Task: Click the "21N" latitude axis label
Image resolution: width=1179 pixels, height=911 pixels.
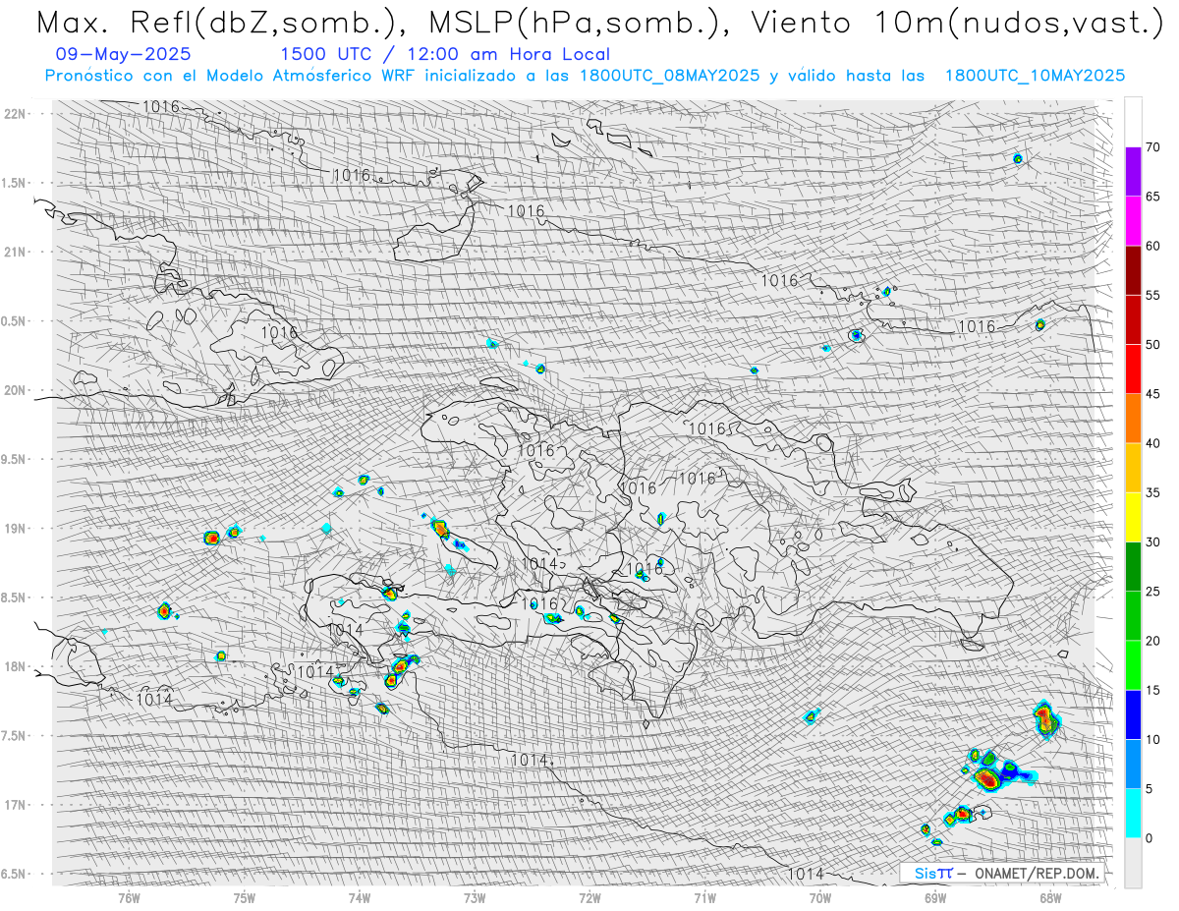Action: (15, 253)
